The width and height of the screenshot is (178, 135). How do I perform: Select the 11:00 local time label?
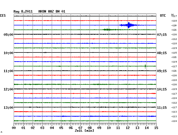click(x=8, y=71)
